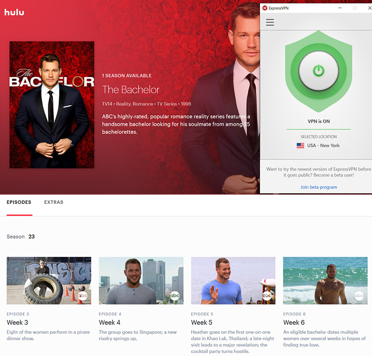Open the Join beta program link
The width and height of the screenshot is (372, 356).
pyautogui.click(x=319, y=187)
